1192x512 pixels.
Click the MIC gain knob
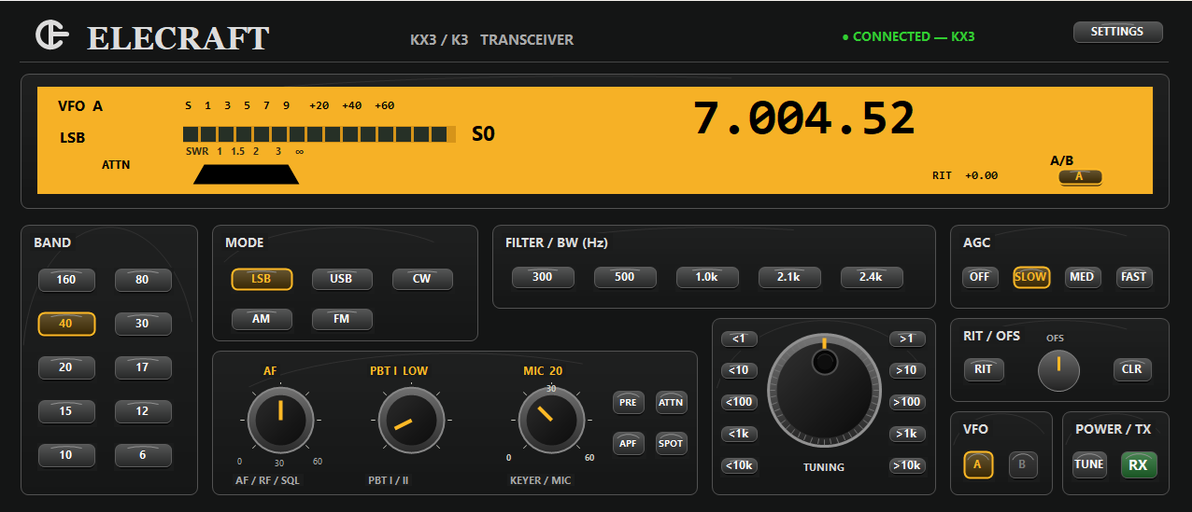click(x=550, y=420)
